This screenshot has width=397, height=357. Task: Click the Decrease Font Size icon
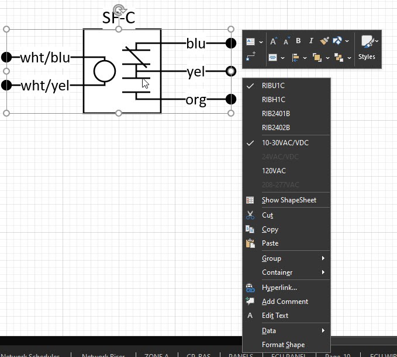pyautogui.click(x=286, y=41)
